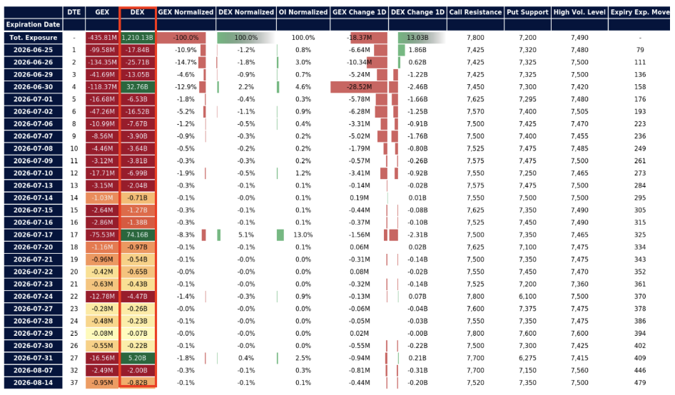
Task: Click GEX cell showing -75.53M
Action: [102, 235]
